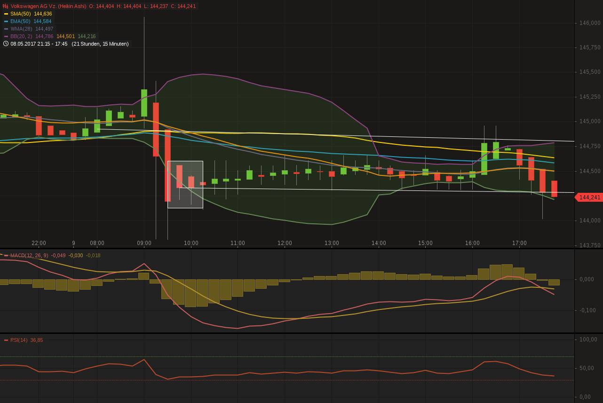Click the 143,750 price axis label
Screen dimensions: 603x403
pos(590,245)
